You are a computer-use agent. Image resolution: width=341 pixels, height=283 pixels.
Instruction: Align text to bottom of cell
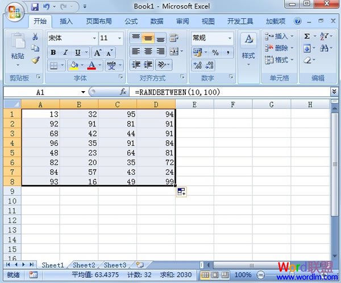point(160,38)
